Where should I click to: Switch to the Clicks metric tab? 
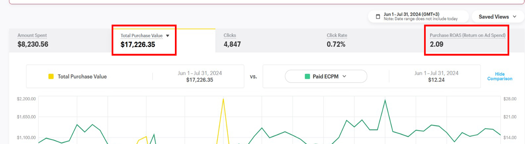click(x=232, y=40)
